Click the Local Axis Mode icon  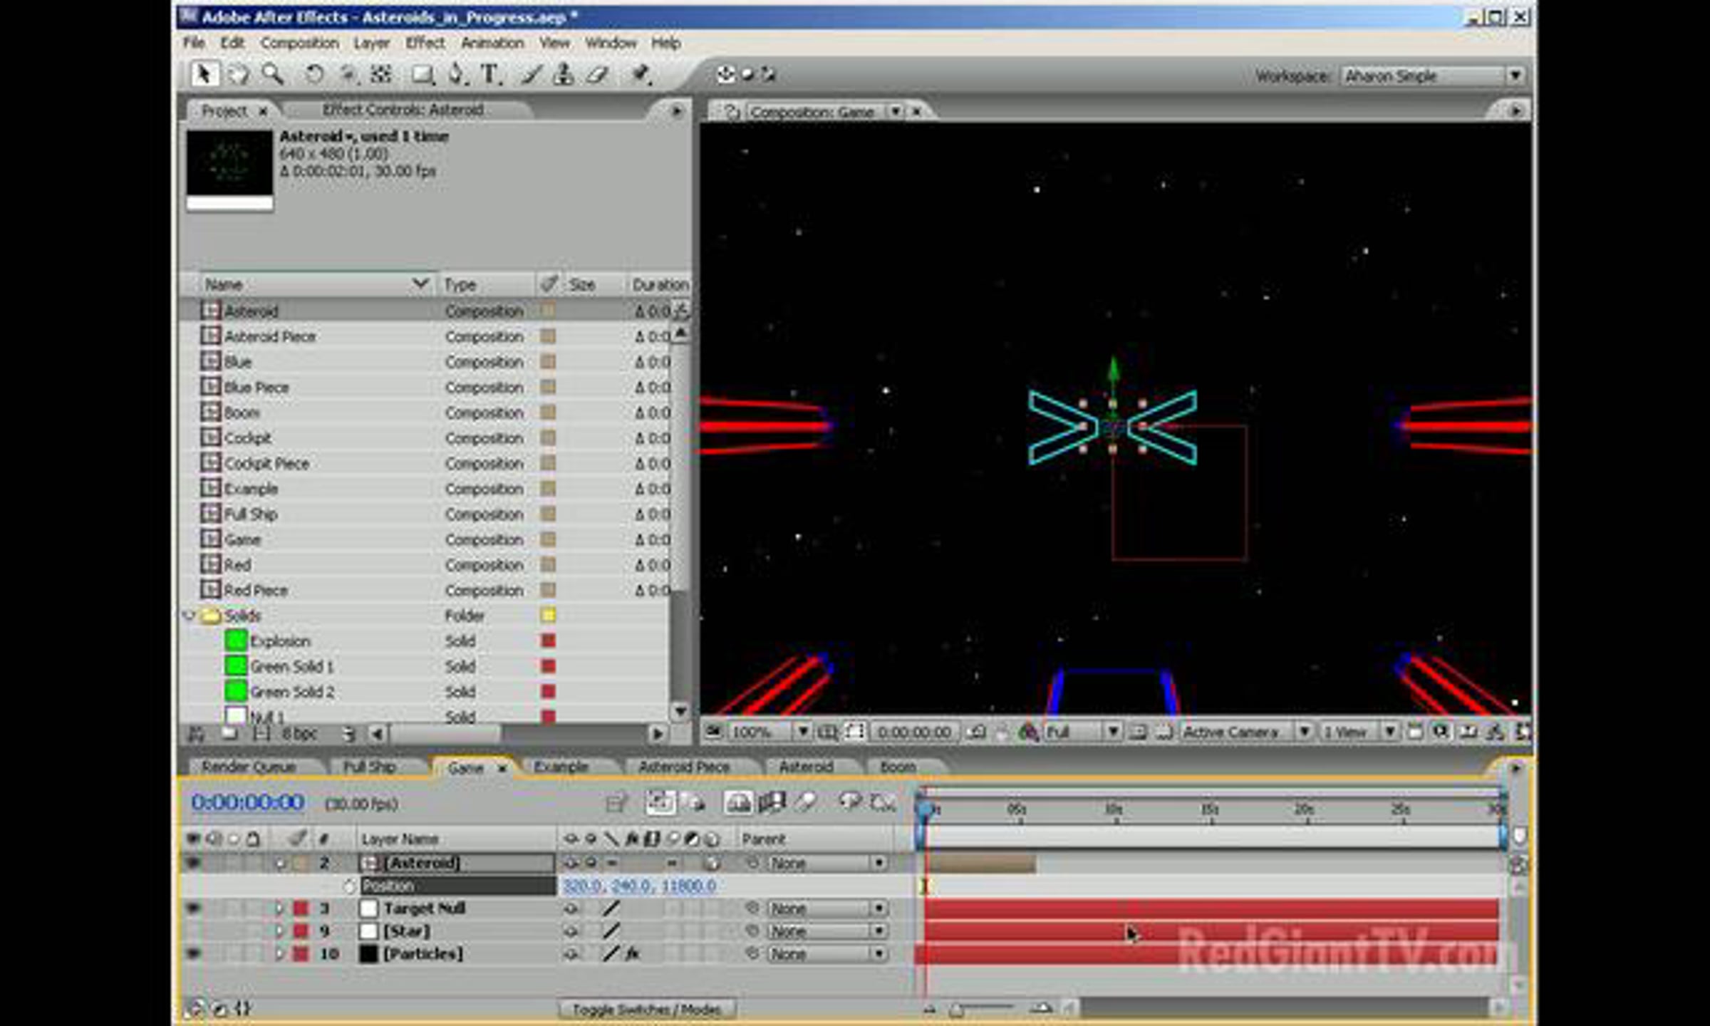[725, 74]
